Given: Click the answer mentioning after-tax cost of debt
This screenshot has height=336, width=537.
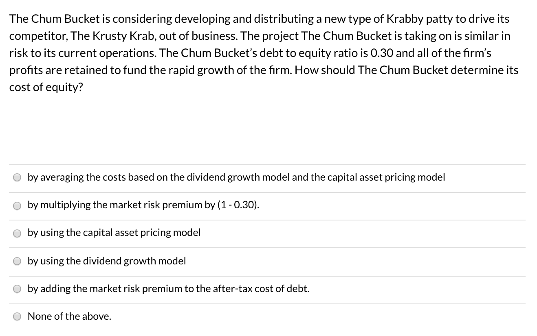Looking at the screenshot, I should click(168, 288).
